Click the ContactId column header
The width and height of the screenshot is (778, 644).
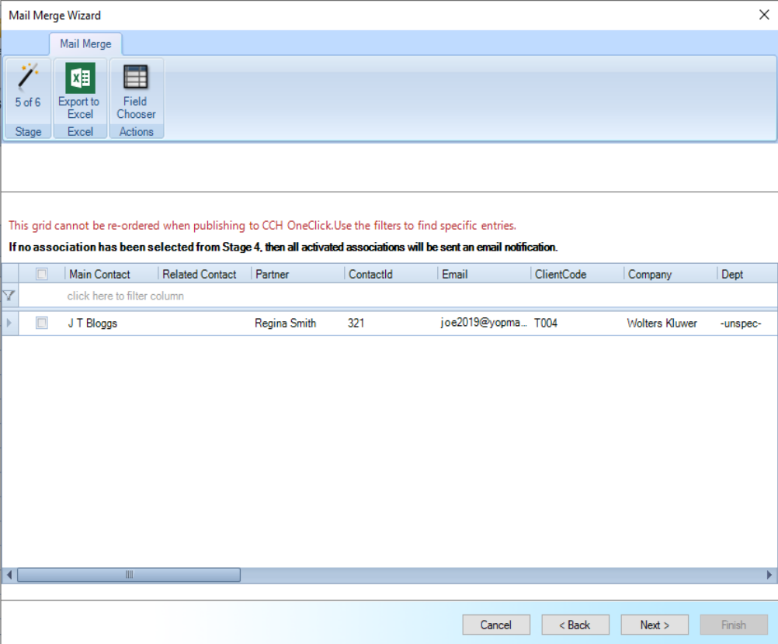pyautogui.click(x=391, y=274)
